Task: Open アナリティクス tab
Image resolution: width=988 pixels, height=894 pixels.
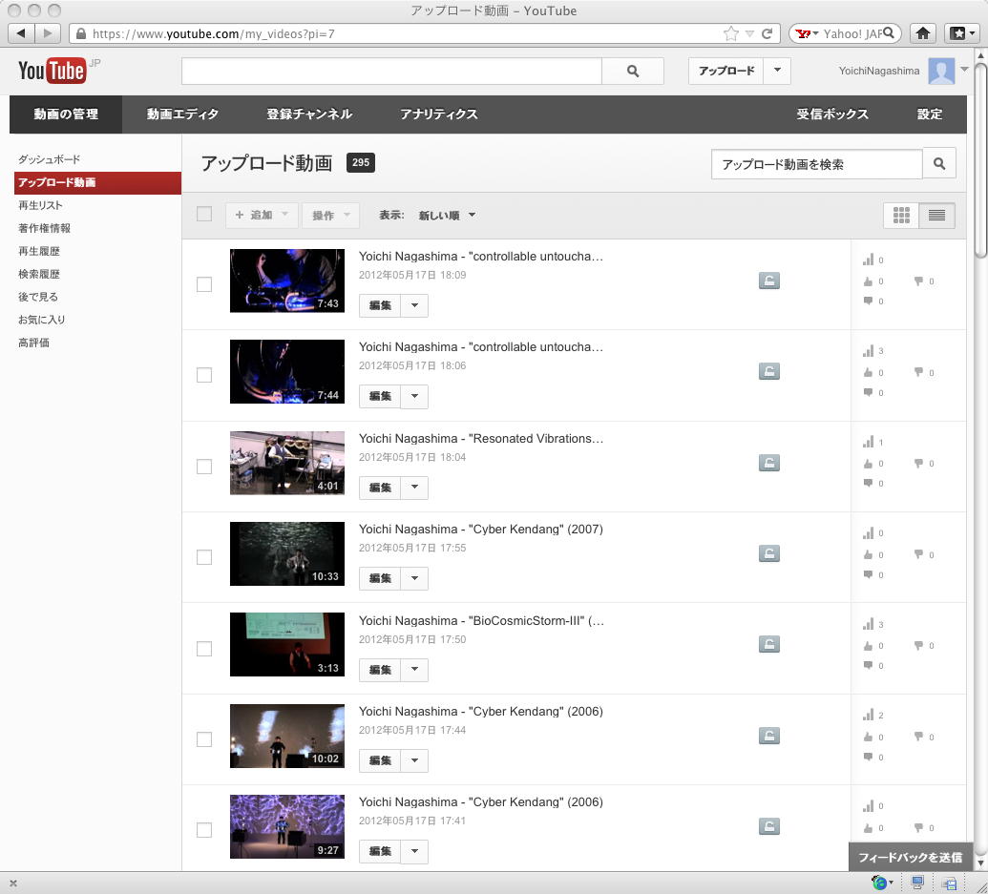Action: click(x=438, y=114)
